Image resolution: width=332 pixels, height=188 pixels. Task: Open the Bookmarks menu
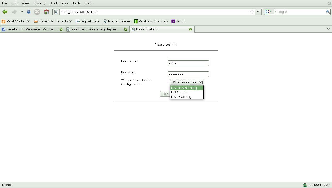click(59, 3)
